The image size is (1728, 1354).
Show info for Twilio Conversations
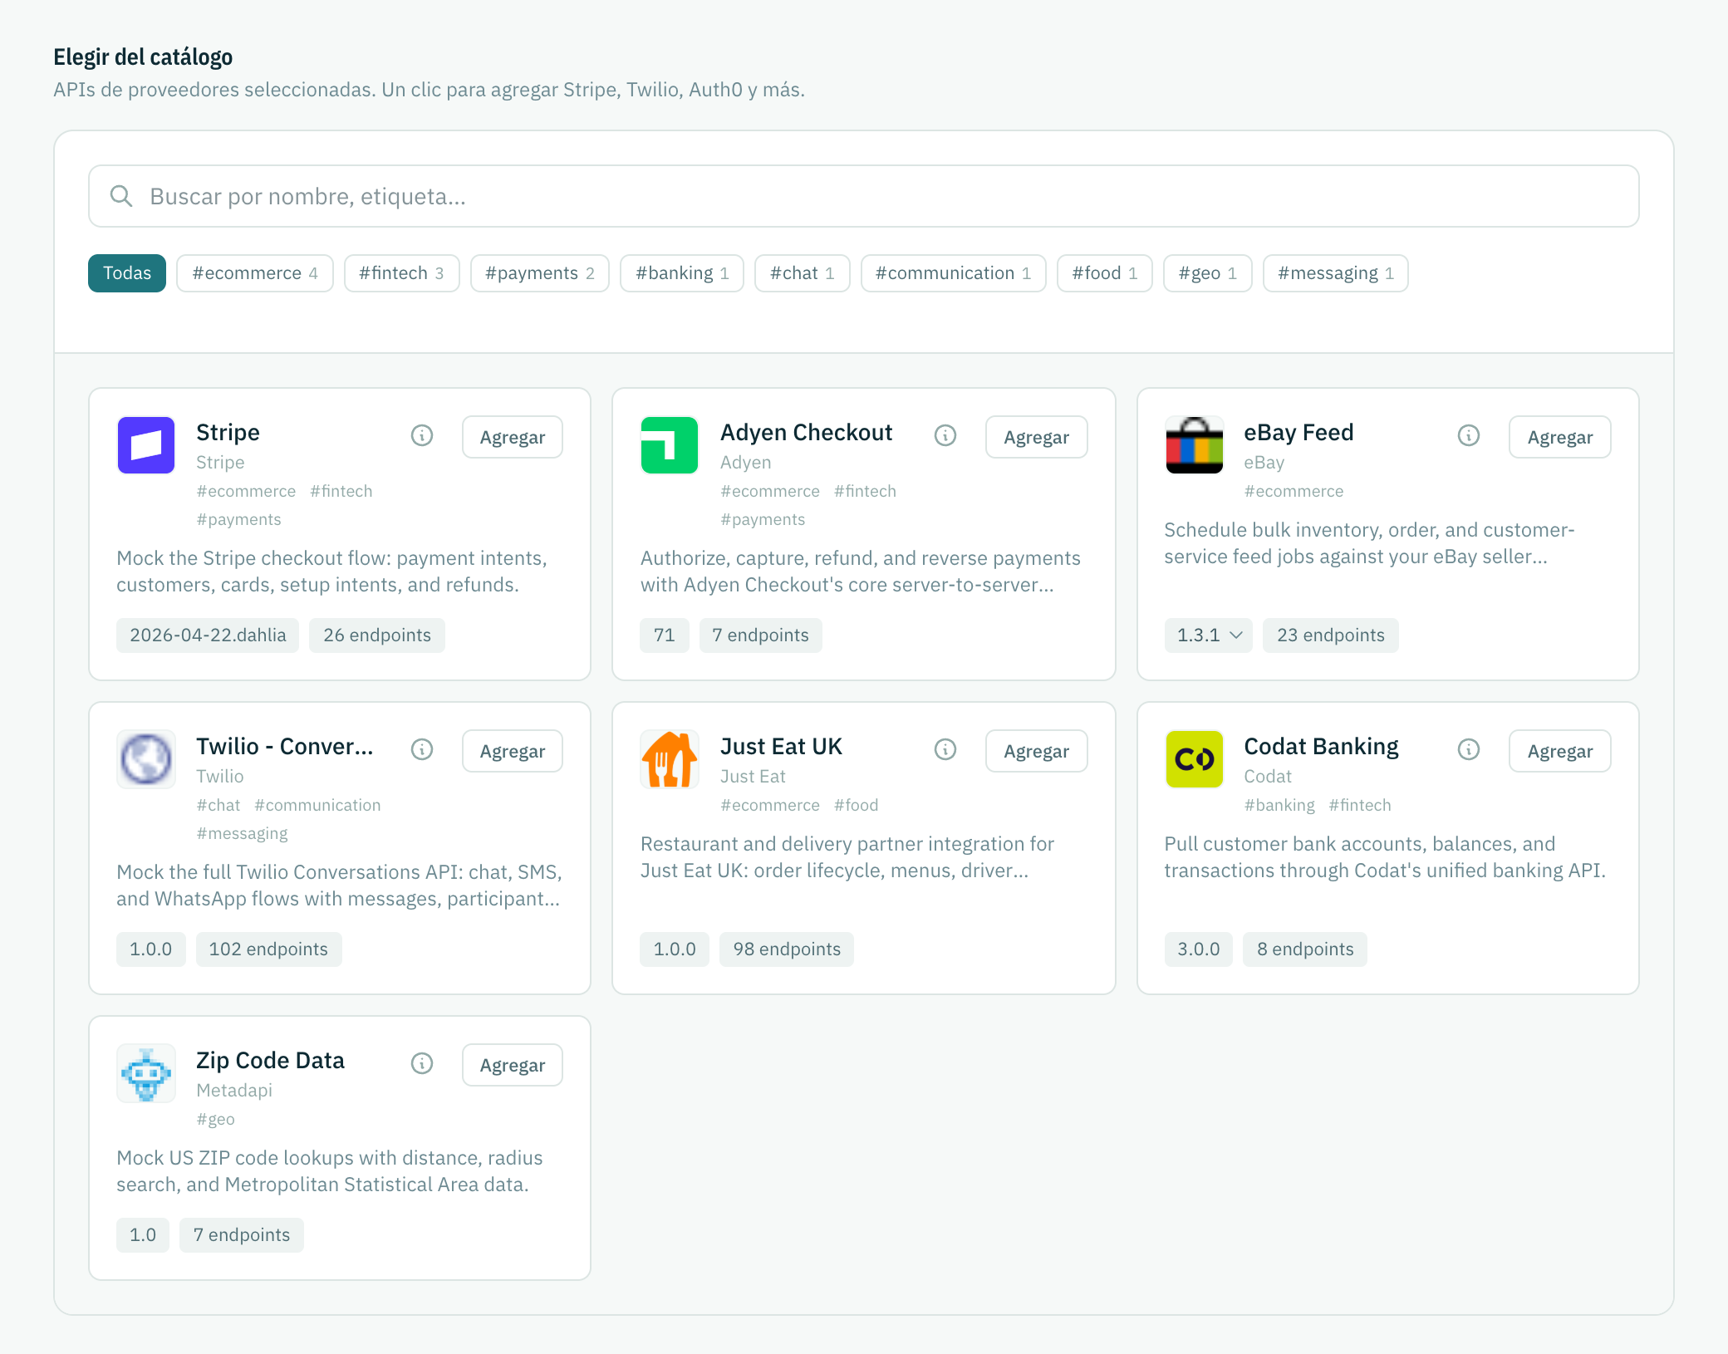[422, 749]
